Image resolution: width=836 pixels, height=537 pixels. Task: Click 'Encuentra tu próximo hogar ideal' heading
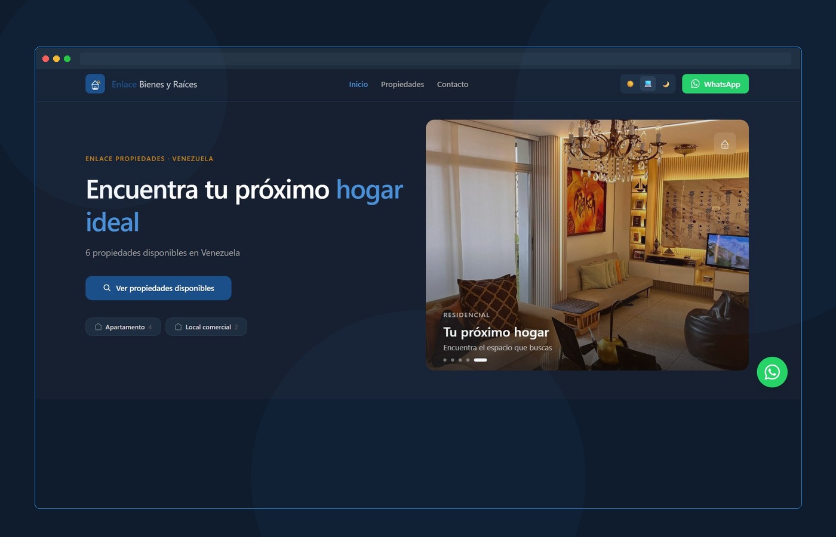(x=244, y=206)
